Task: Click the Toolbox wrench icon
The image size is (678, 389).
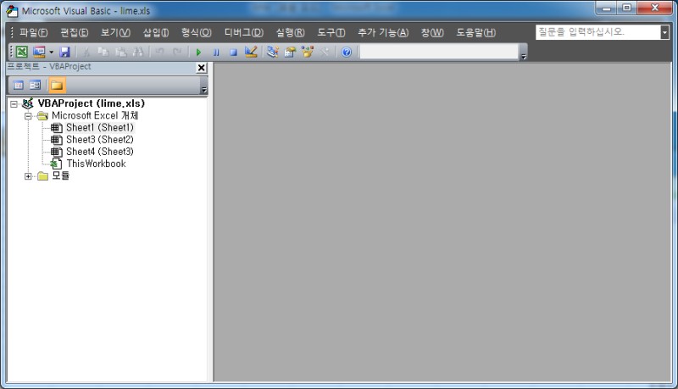Action: 325,52
